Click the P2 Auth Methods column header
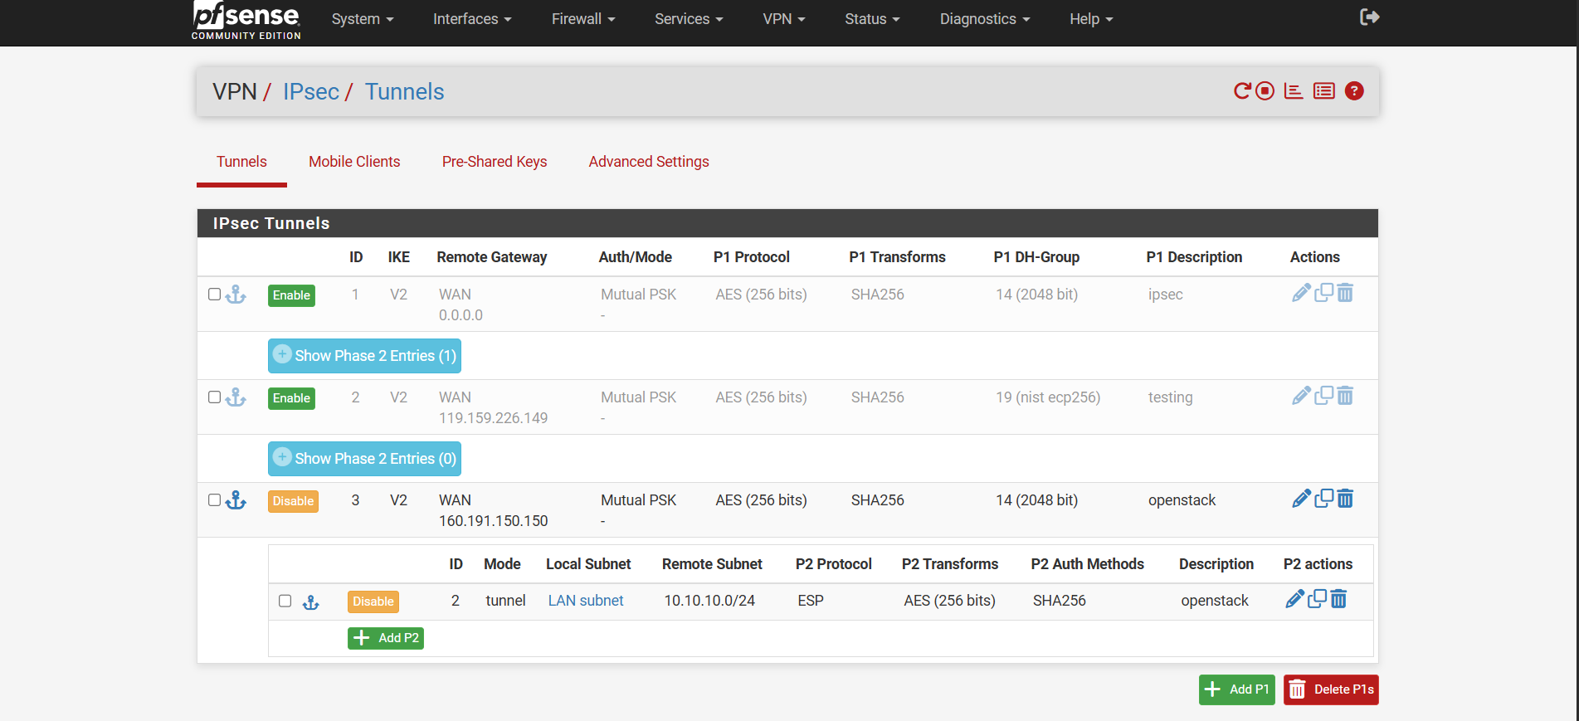This screenshot has width=1579, height=721. [1087, 564]
